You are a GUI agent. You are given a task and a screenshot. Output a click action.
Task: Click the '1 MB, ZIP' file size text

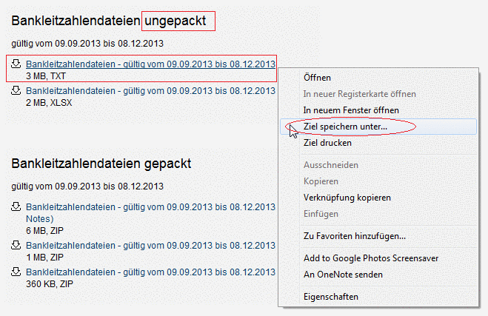click(x=45, y=258)
